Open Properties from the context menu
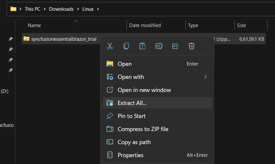This screenshot has height=164, width=275. pyautogui.click(x=157, y=155)
